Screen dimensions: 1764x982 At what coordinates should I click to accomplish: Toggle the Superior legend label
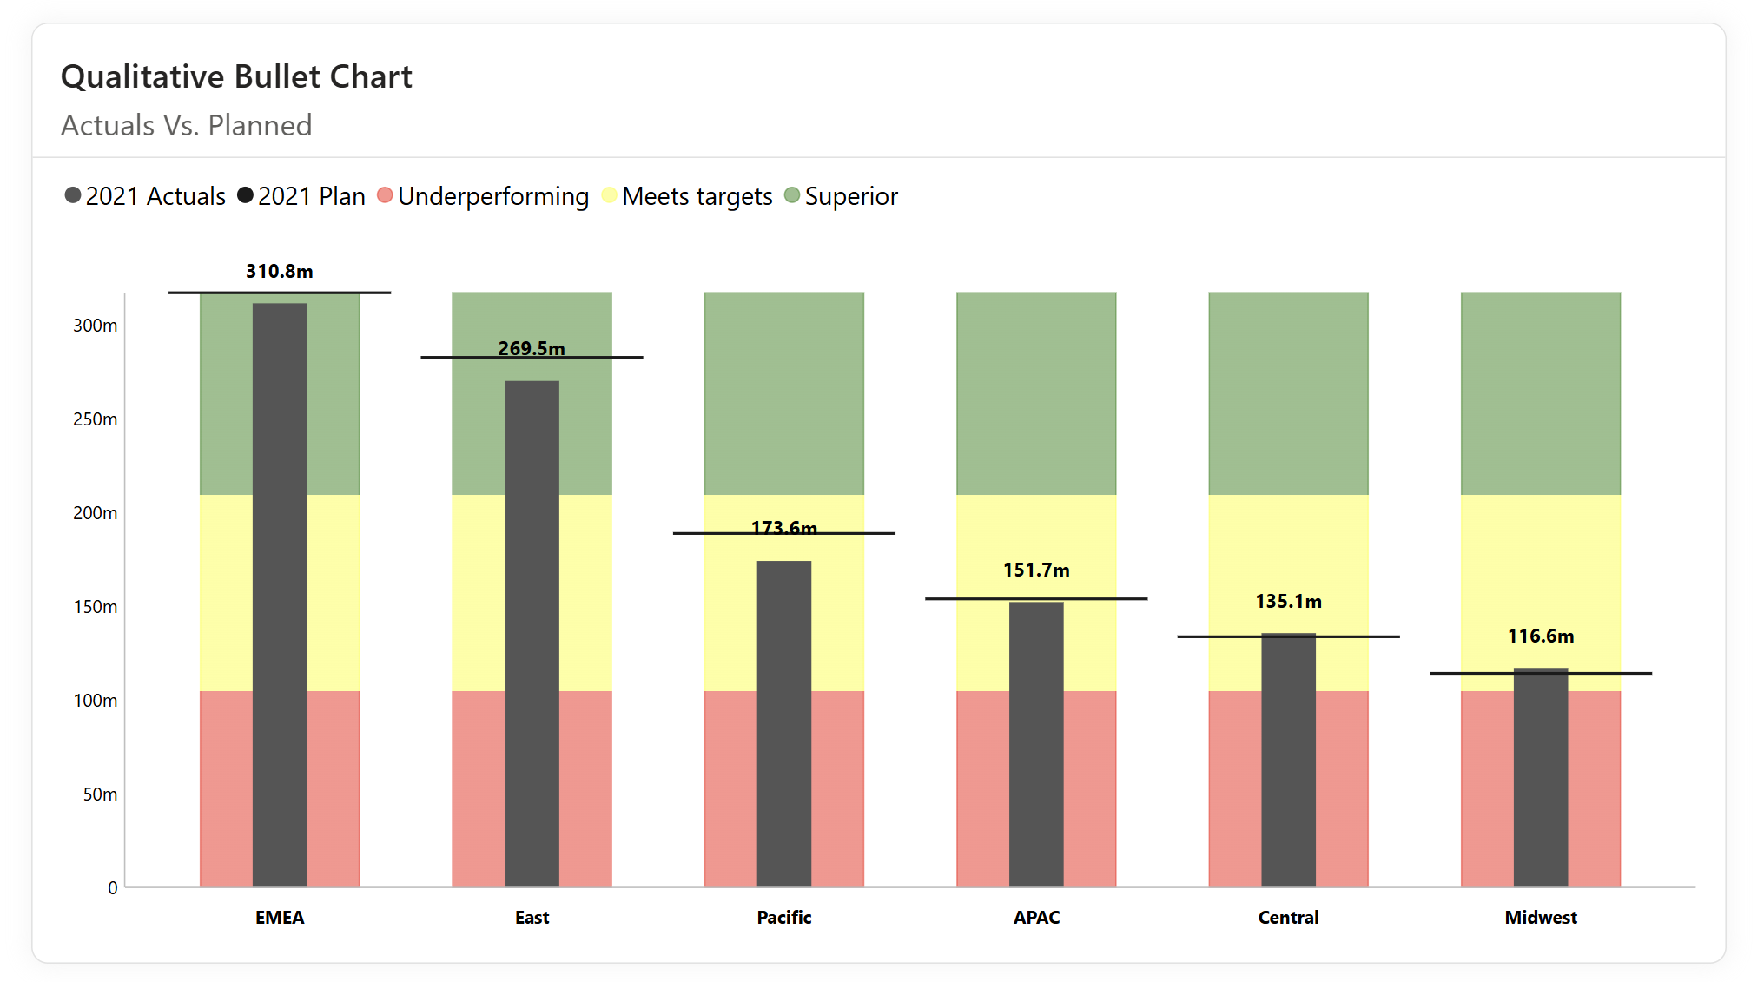click(851, 196)
